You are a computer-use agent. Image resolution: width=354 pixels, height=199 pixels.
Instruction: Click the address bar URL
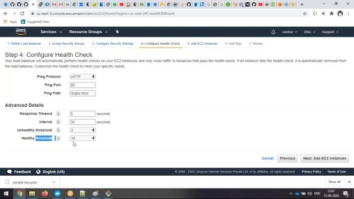point(106,13)
